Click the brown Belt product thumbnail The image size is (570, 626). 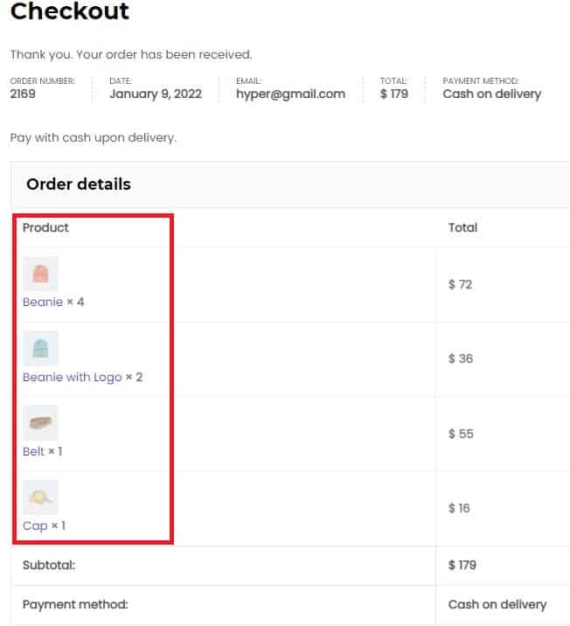[40, 422]
